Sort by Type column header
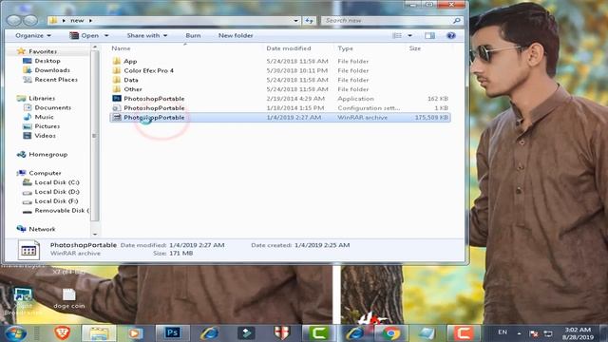 (x=345, y=48)
